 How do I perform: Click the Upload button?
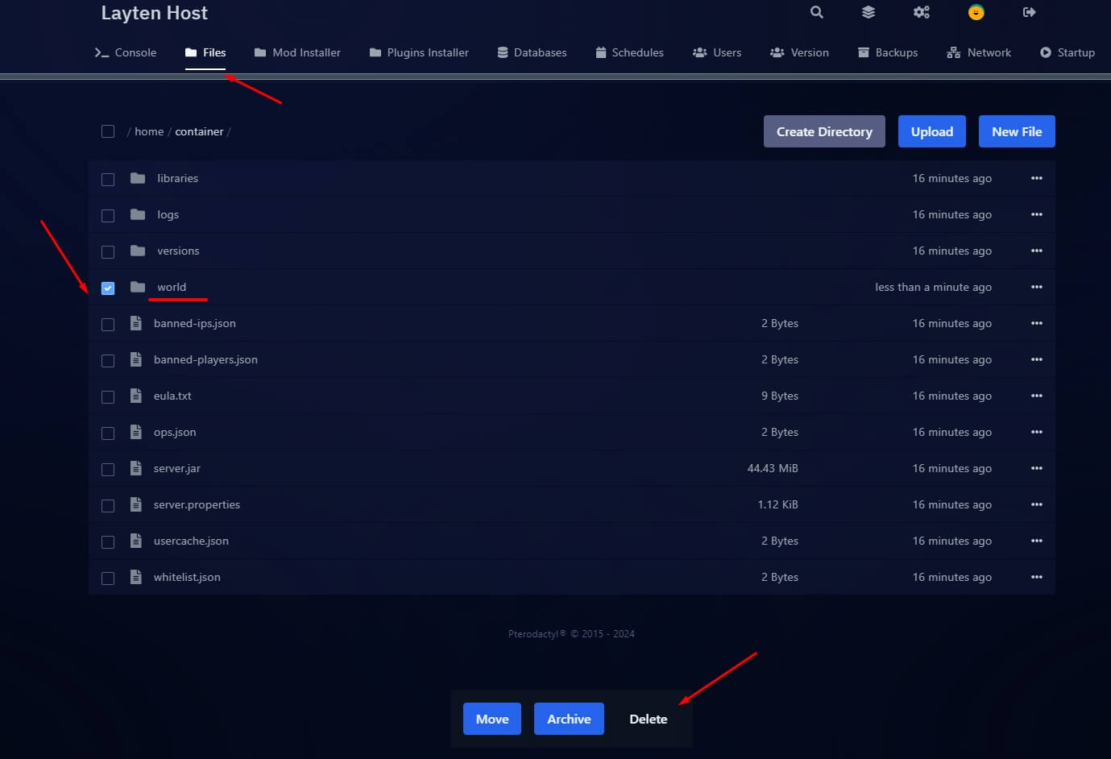[931, 131]
